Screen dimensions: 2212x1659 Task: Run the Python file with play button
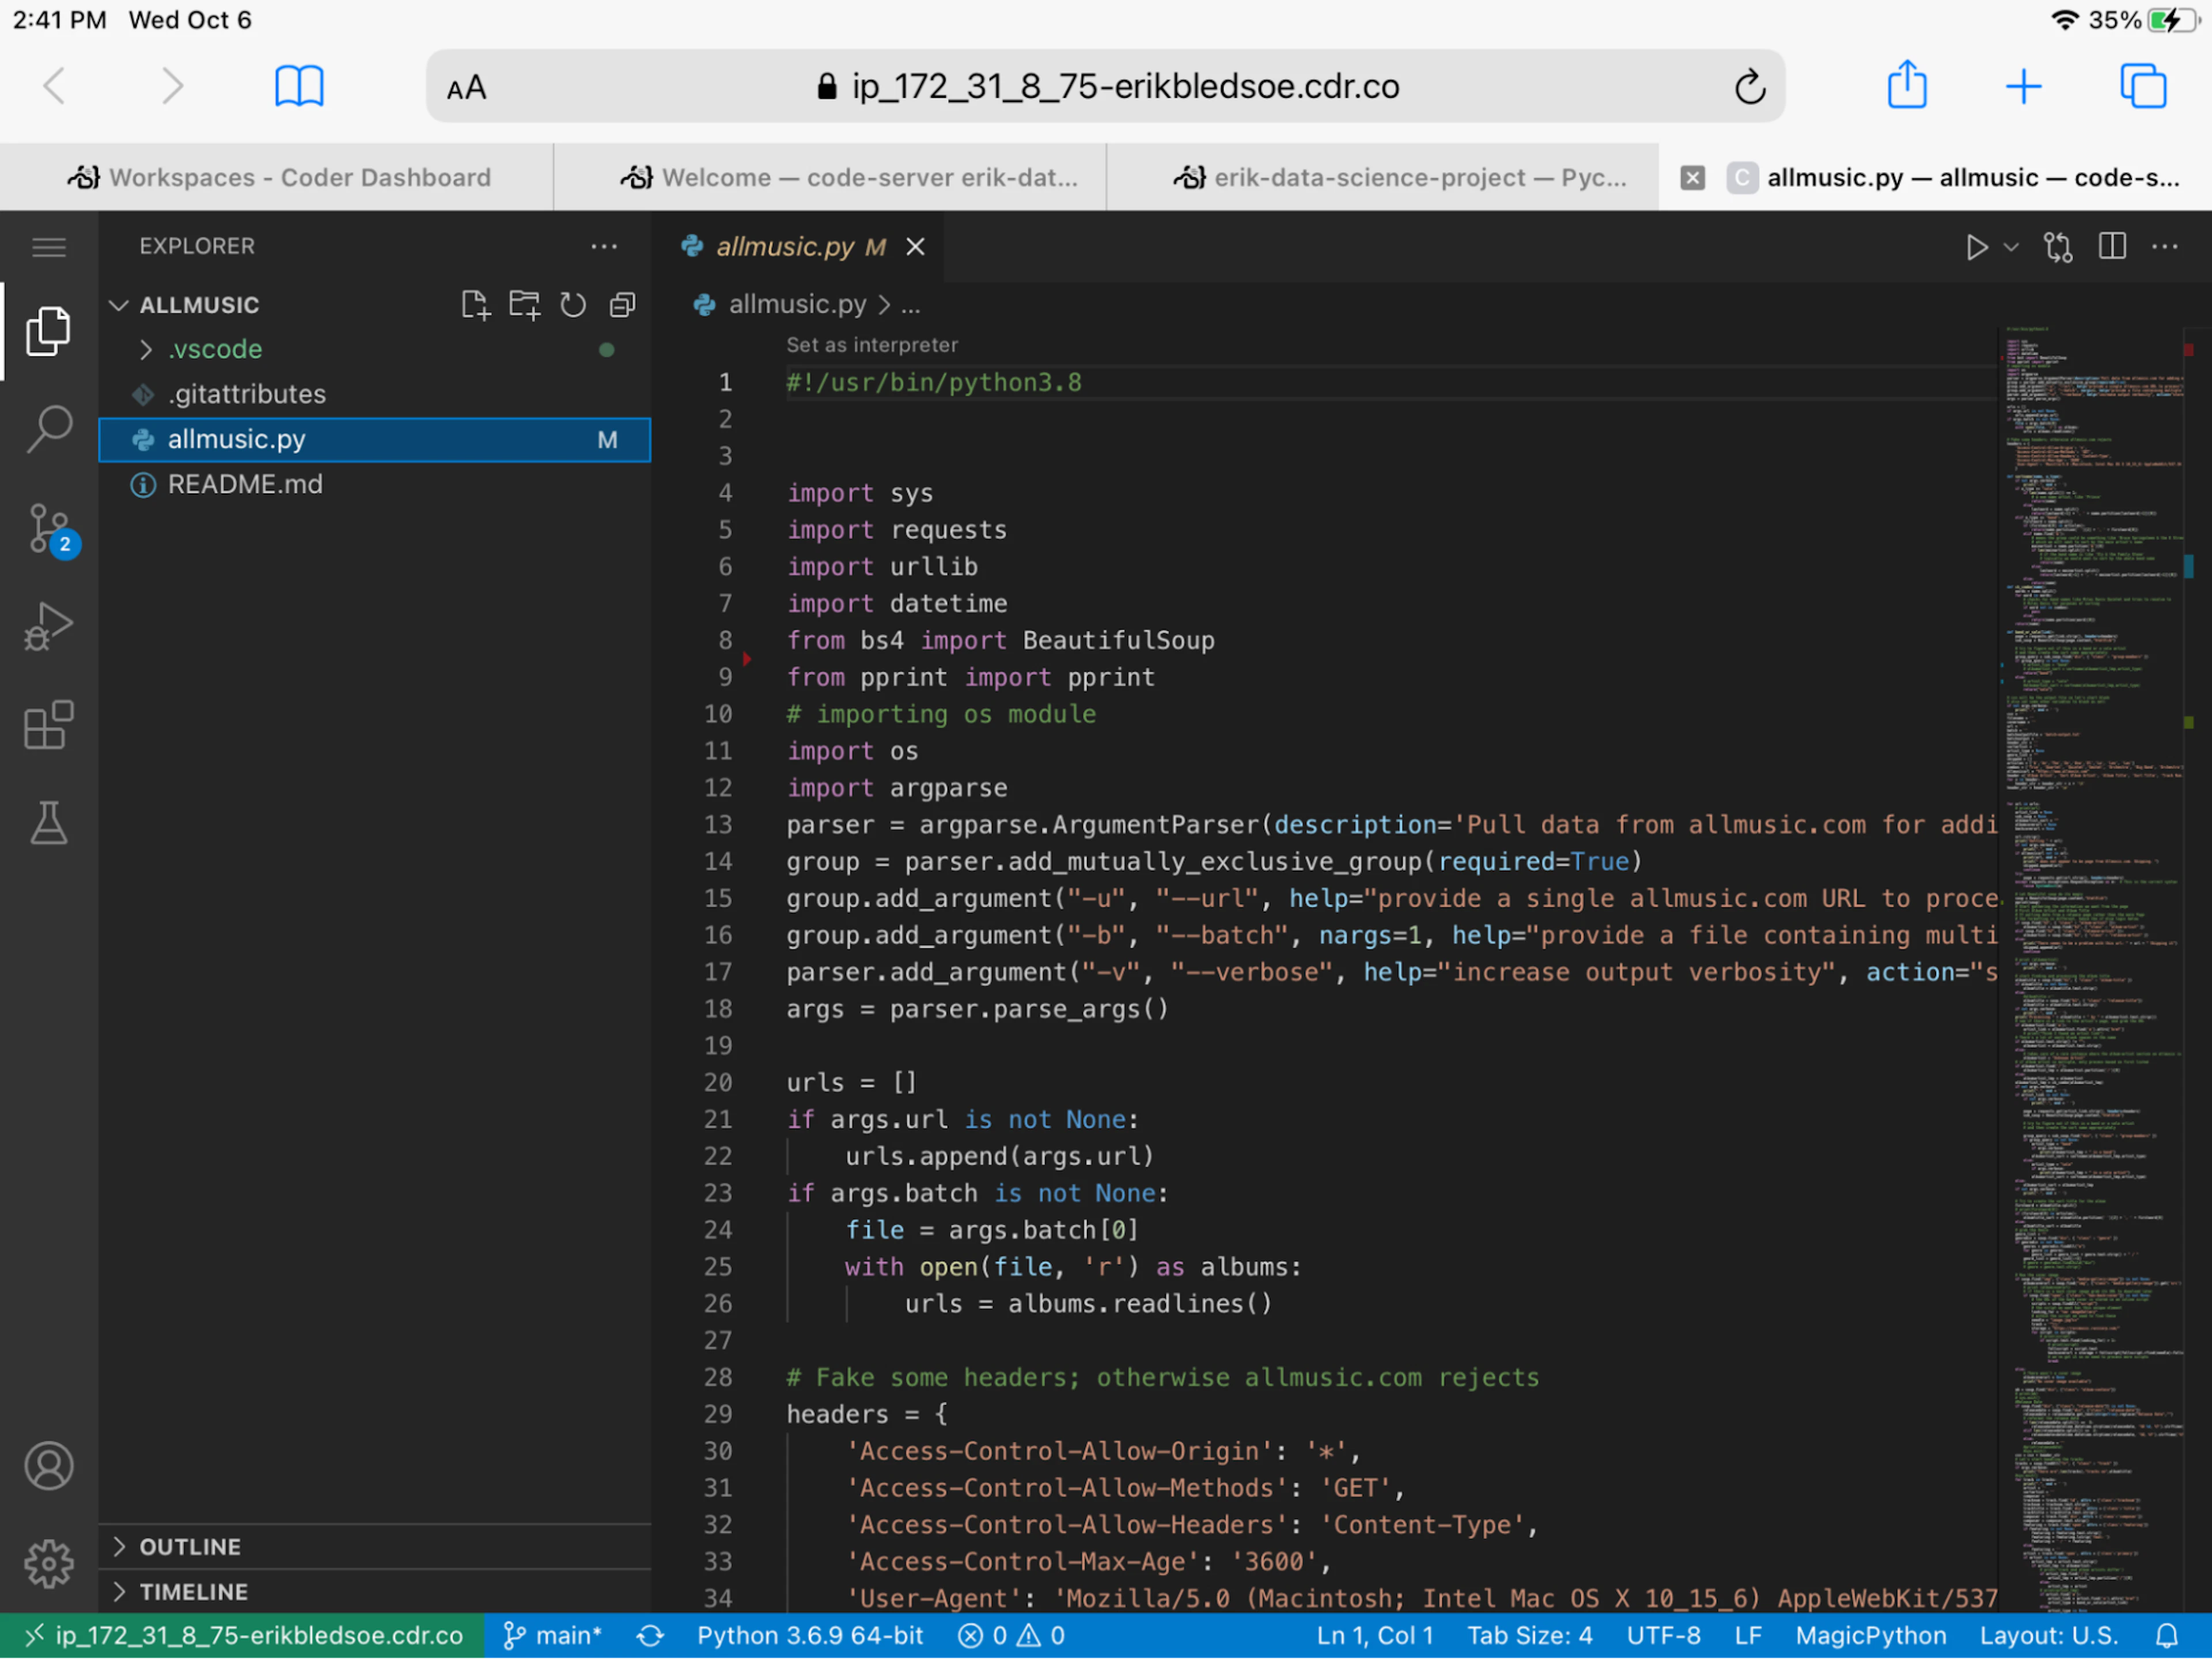pyautogui.click(x=1975, y=247)
